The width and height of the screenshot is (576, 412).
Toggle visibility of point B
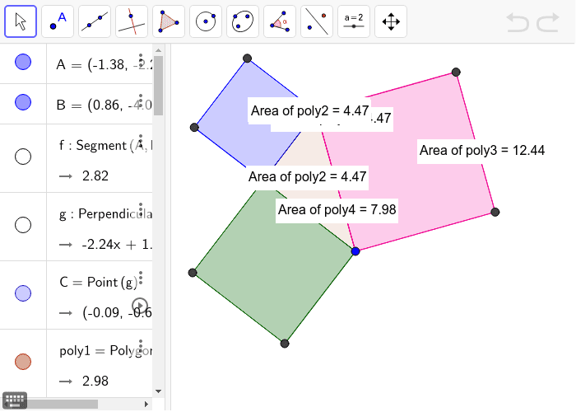(23, 102)
